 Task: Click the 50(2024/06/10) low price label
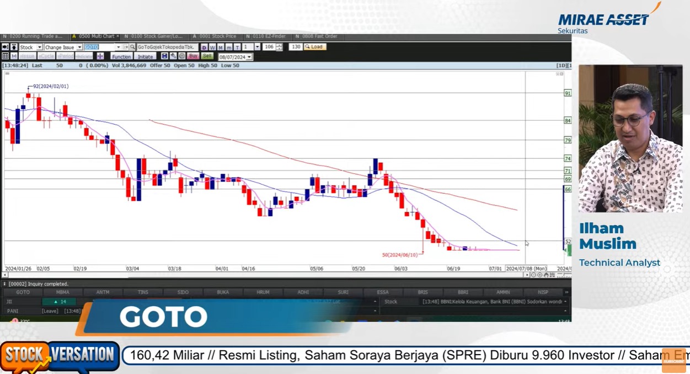coord(400,255)
